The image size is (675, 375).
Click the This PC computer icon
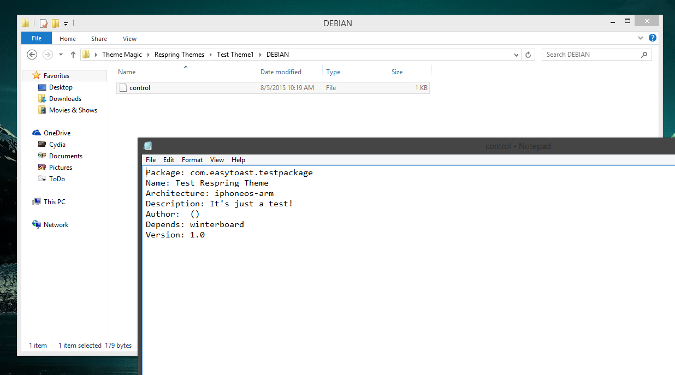click(37, 202)
